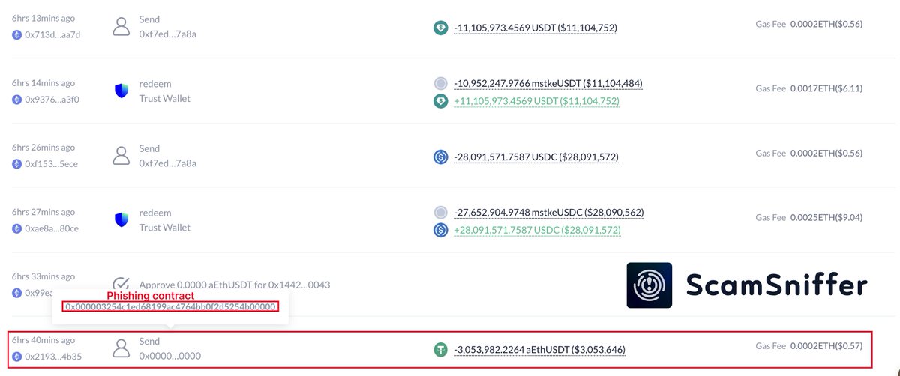Viewport: 900px width, 376px height.
Task: Click the ScamSniffer logo icon
Action: point(649,285)
